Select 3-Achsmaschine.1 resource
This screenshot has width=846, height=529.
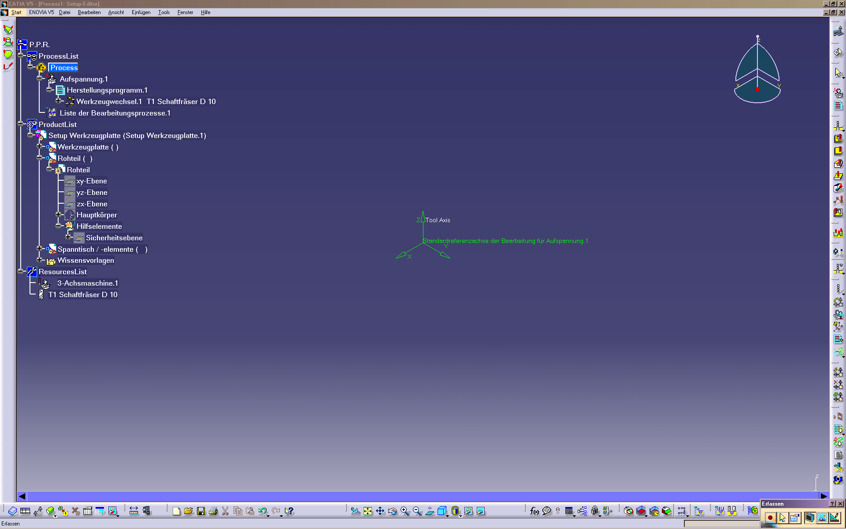[88, 283]
